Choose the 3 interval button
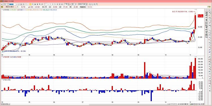Viewport: 212px width, 106px height. pos(53,4)
